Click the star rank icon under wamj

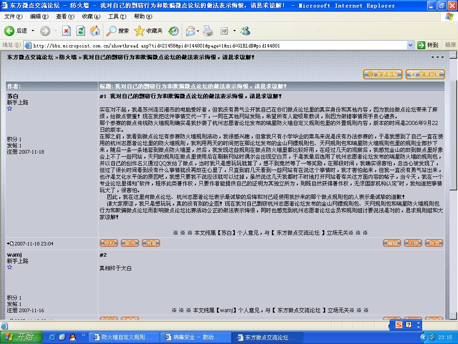pos(10,267)
